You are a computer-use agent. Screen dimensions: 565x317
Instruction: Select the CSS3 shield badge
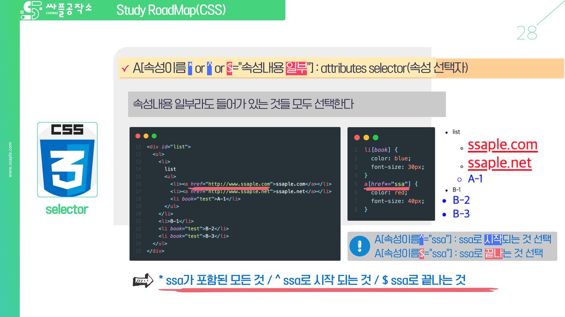pos(67,160)
